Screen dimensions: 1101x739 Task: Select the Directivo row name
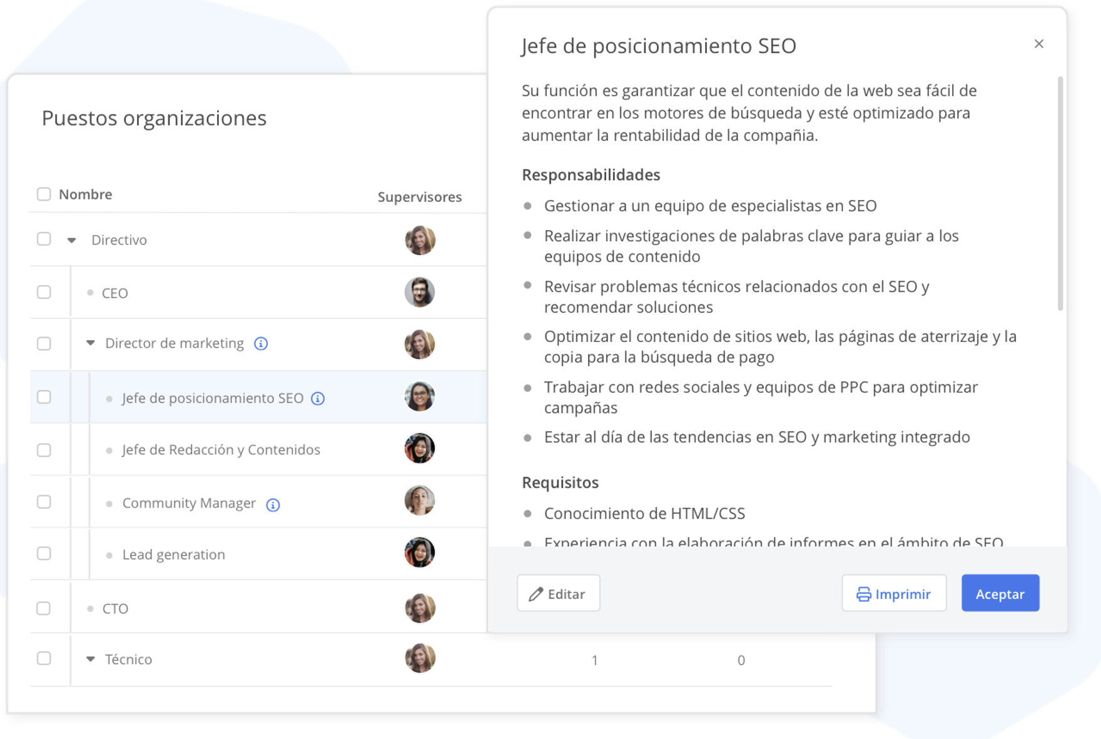point(119,240)
